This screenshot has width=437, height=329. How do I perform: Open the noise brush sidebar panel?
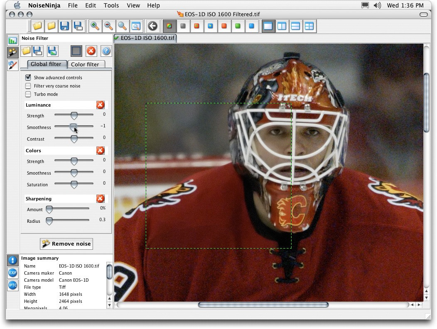point(12,65)
